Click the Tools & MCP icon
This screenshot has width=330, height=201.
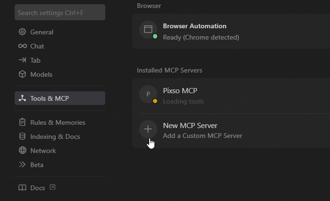click(x=22, y=98)
